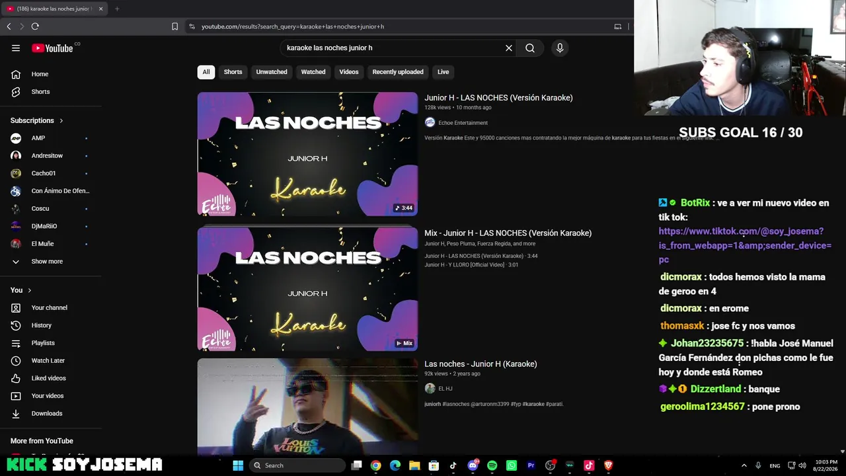Open Spotify from the taskbar
This screenshot has width=846, height=476.
pos(492,465)
